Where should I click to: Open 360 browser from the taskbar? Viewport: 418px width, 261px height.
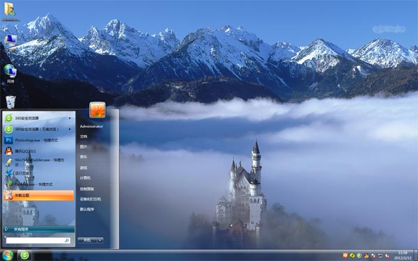[x=24, y=255]
